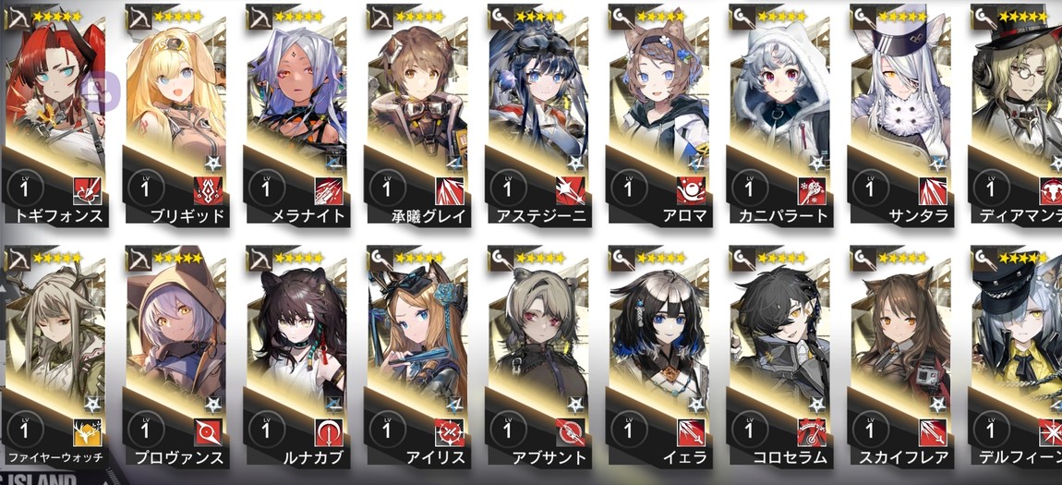
Task: Click the module badge on イェラ's card
Action: 696,405
